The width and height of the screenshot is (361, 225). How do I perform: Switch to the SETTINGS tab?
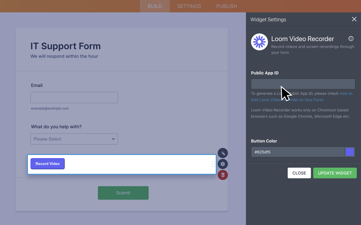click(189, 6)
